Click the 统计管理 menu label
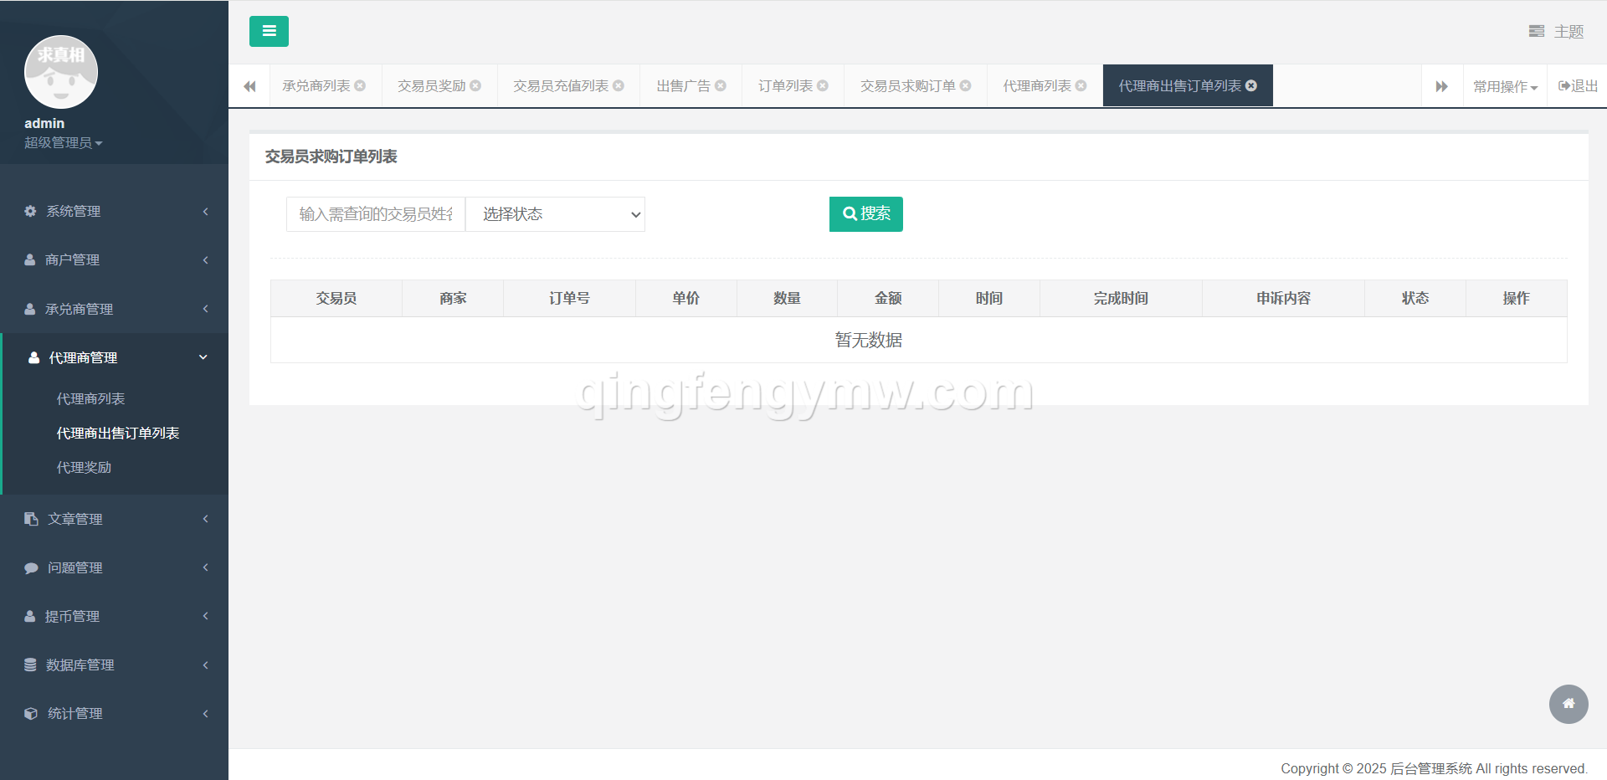 click(75, 713)
